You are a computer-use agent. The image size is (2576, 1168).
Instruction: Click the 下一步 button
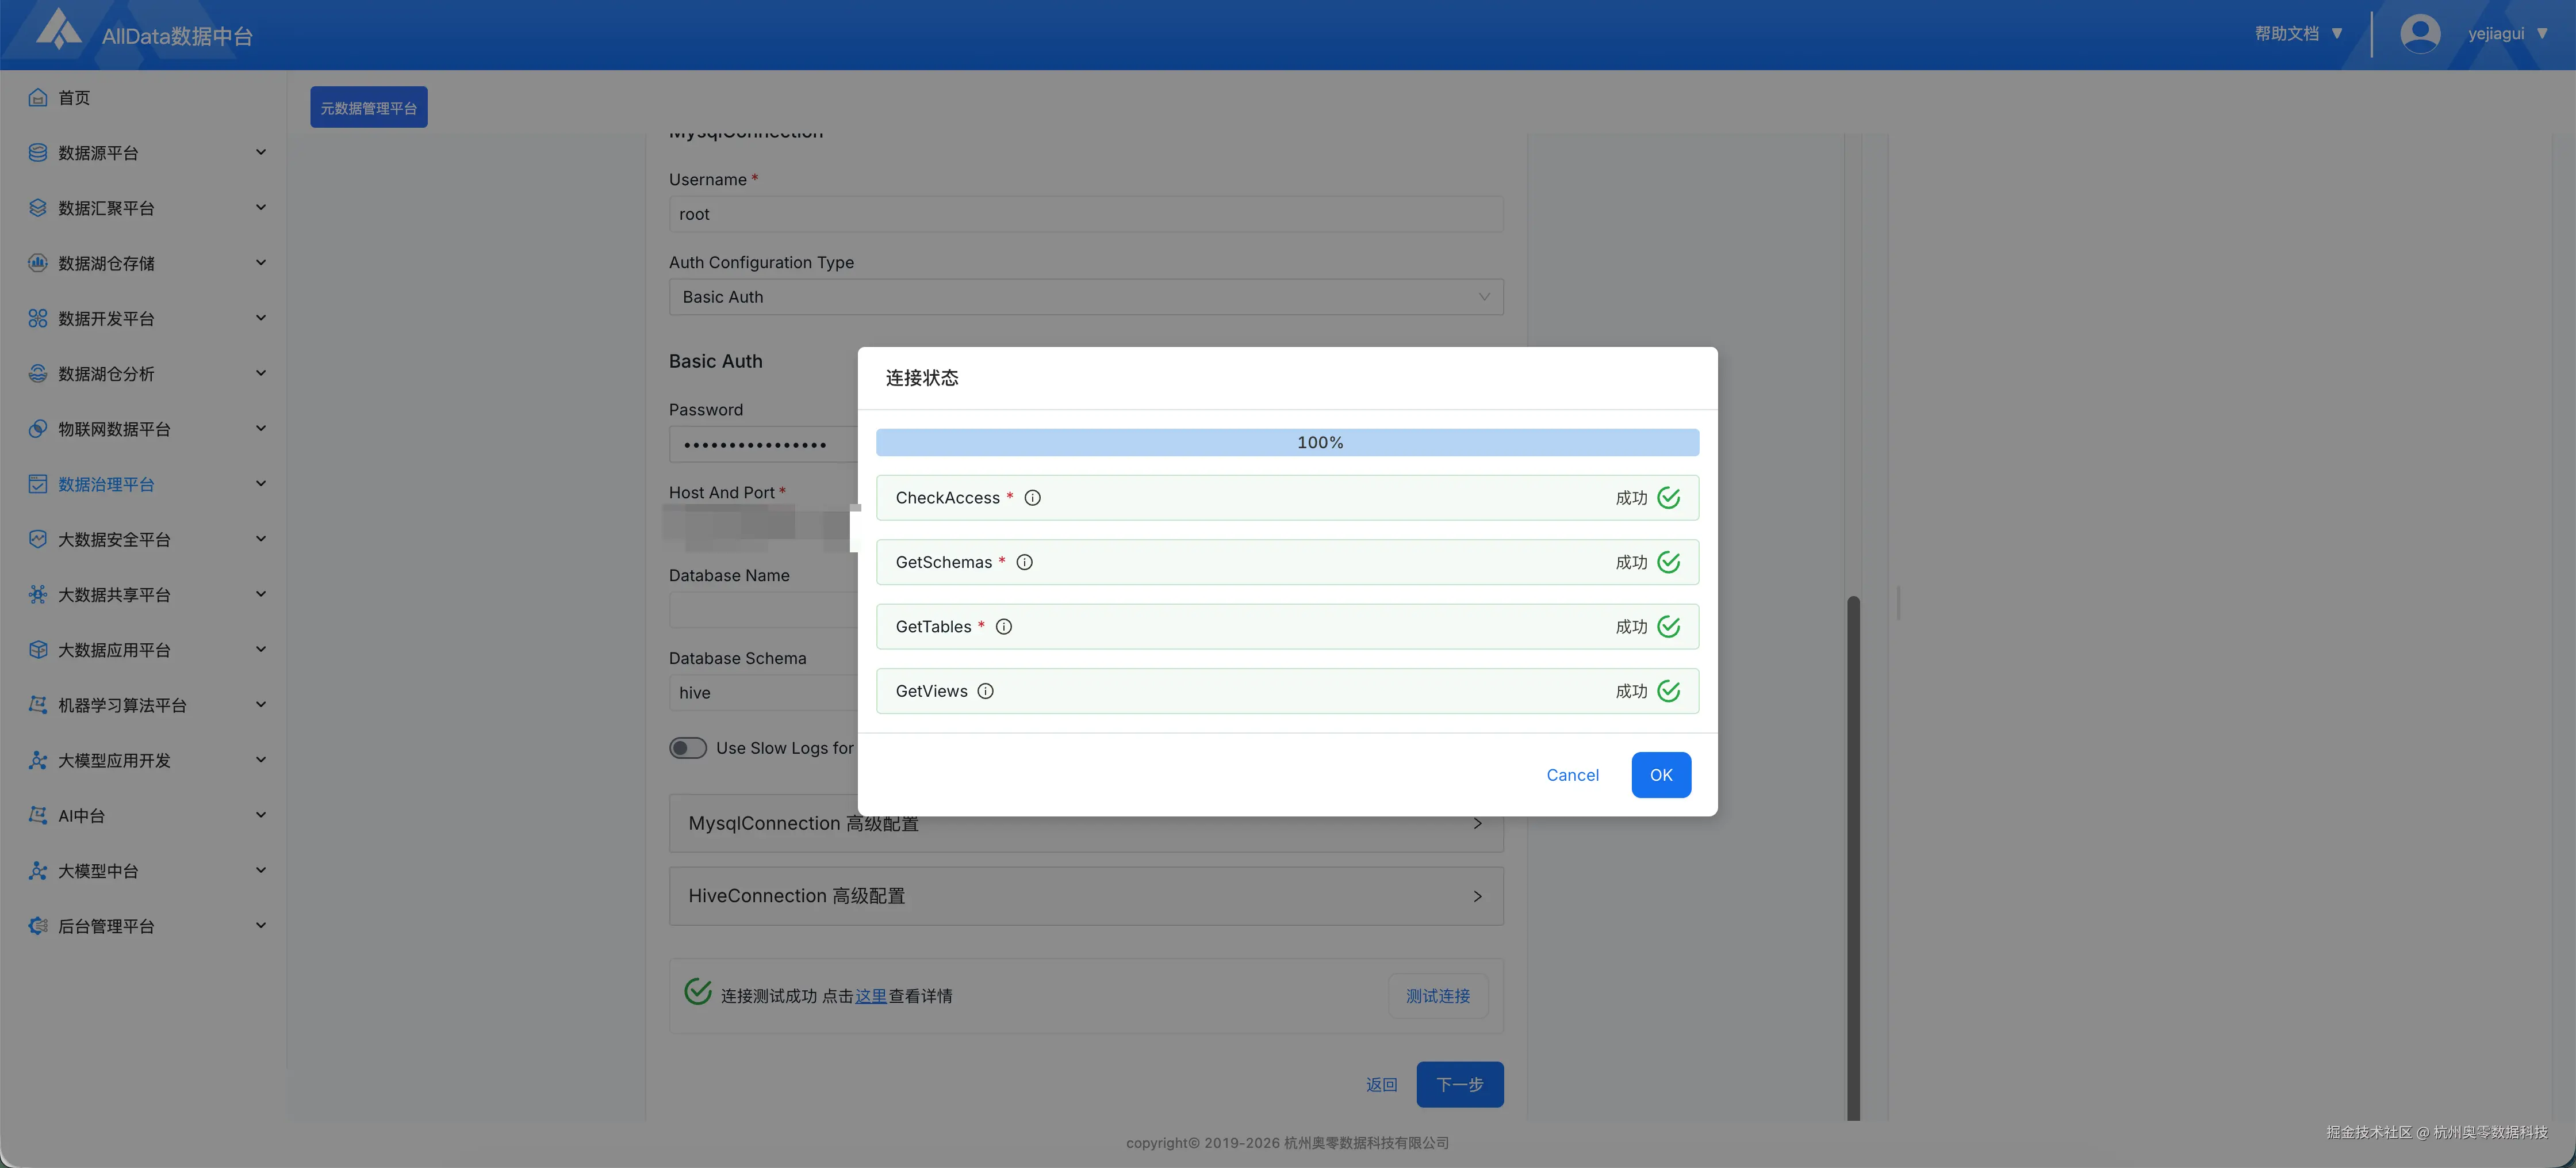(x=1460, y=1084)
